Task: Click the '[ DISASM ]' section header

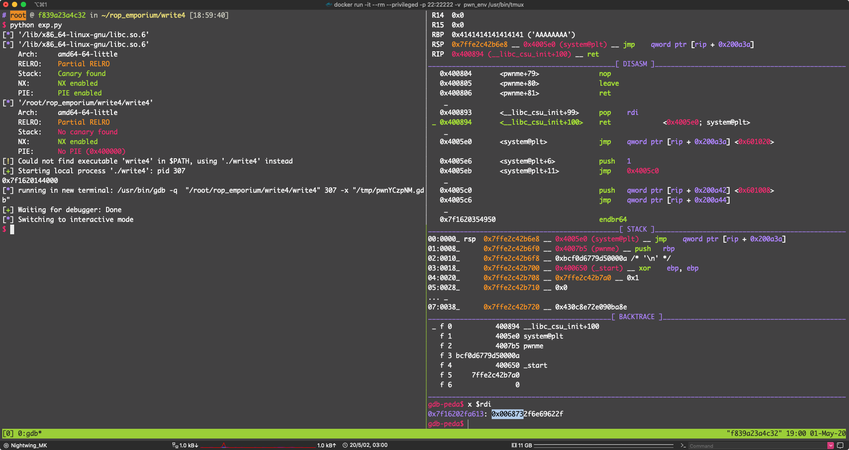Action: [x=635, y=64]
